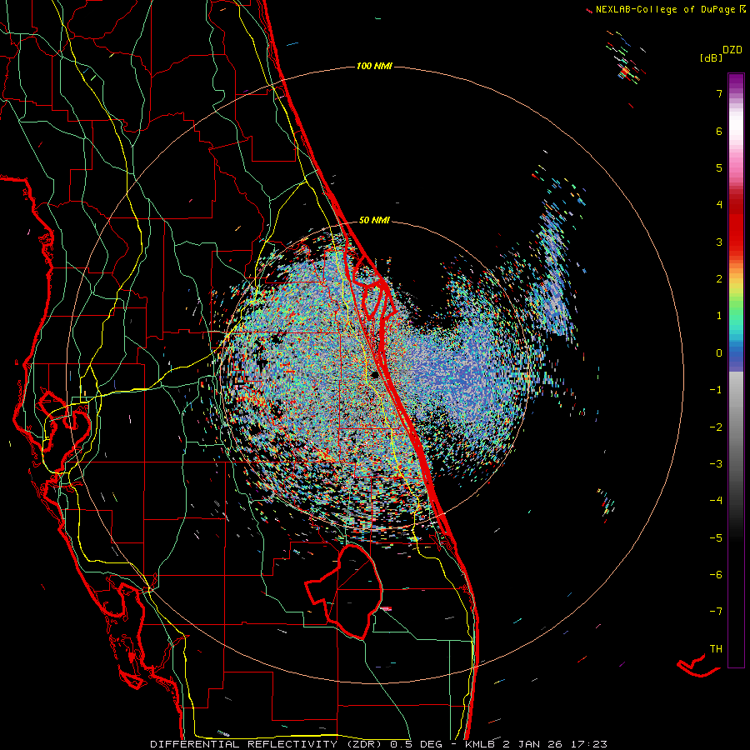The width and height of the screenshot is (750, 750).
Task: Click the KMLB 2 JAN 26 17:23 timestamp
Action: [536, 744]
